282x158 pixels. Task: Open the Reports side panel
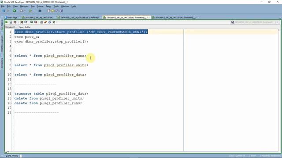click(2, 25)
